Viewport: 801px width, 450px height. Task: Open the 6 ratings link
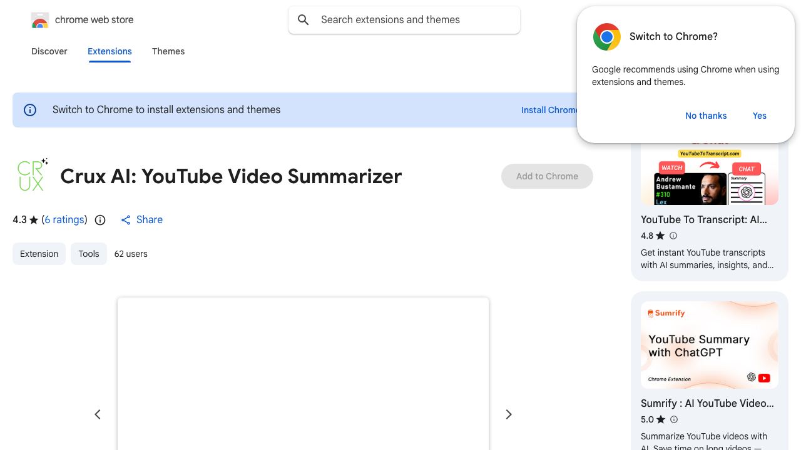pyautogui.click(x=64, y=220)
